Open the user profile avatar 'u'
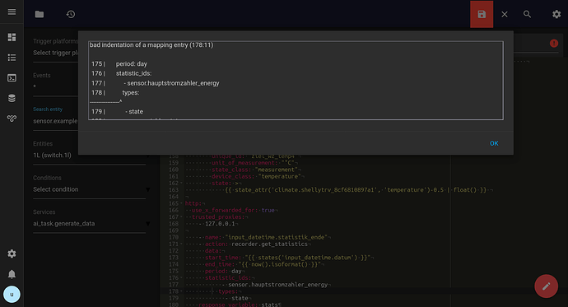The width and height of the screenshot is (568, 307). tap(12, 295)
